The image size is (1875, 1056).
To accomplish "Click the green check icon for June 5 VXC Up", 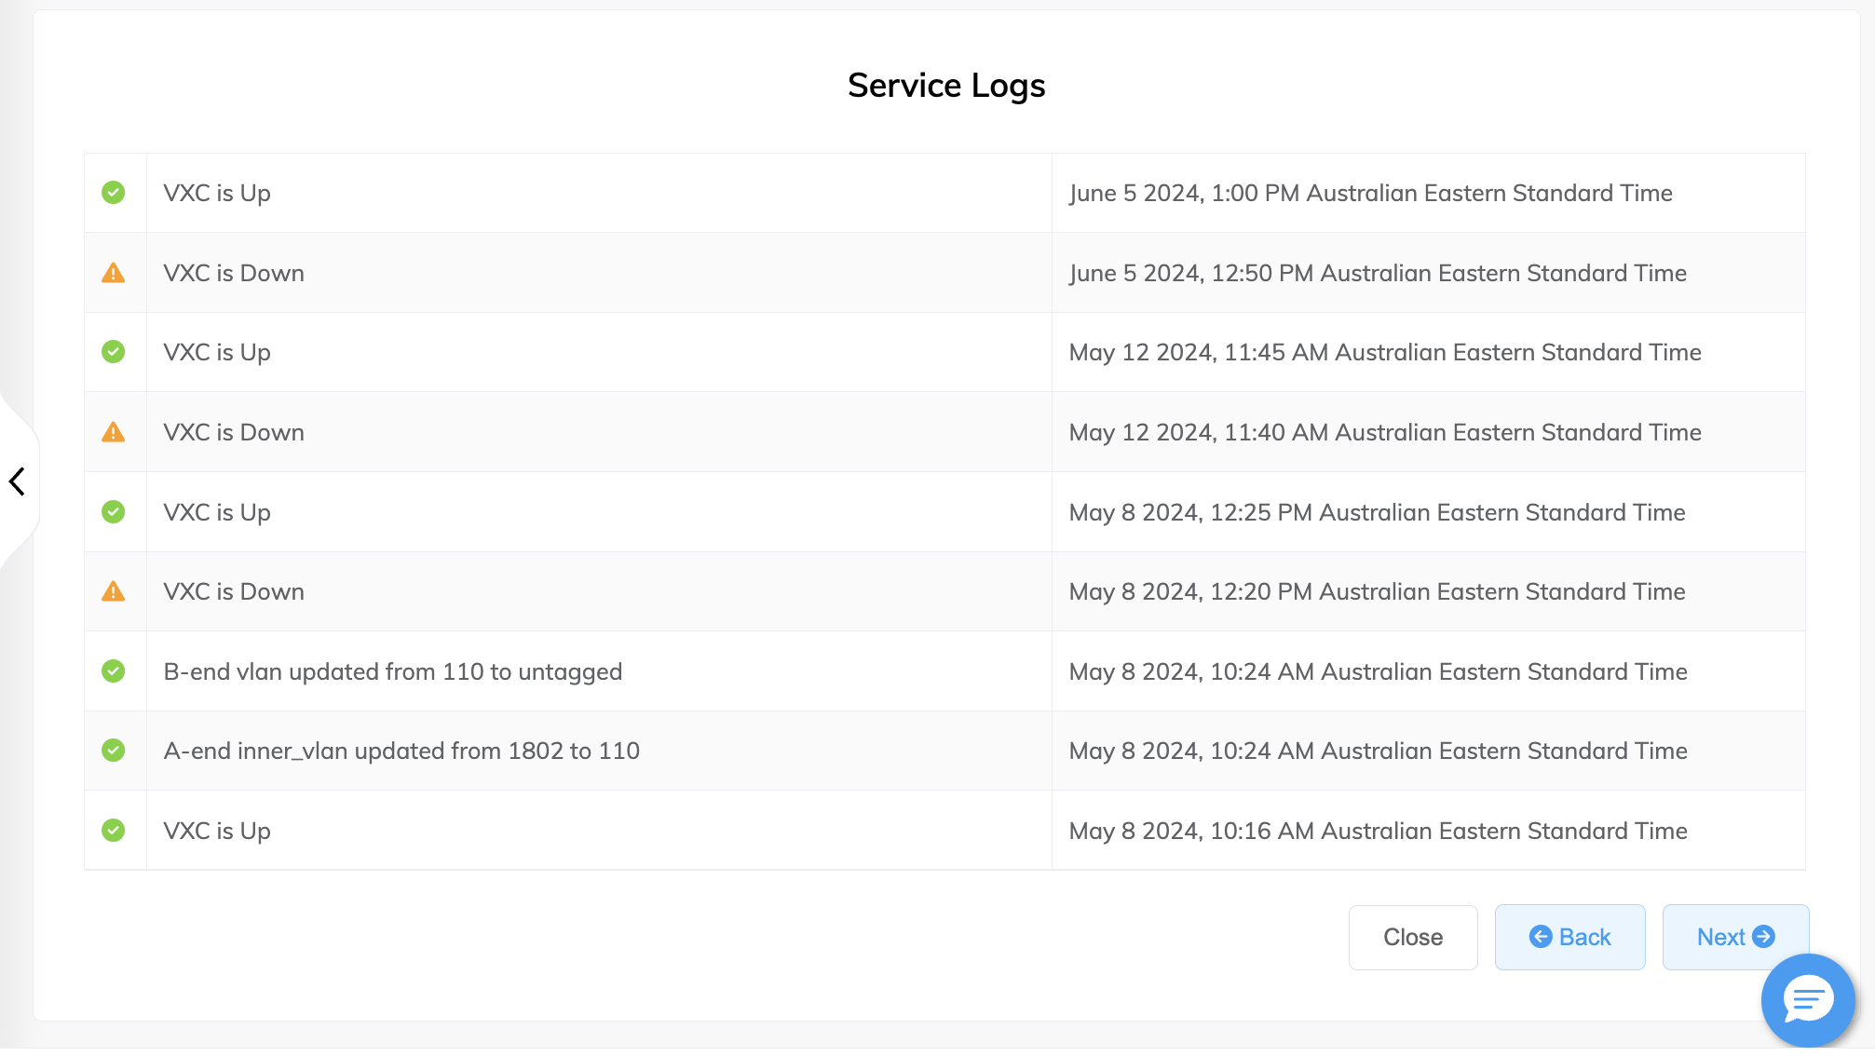I will coord(114,193).
